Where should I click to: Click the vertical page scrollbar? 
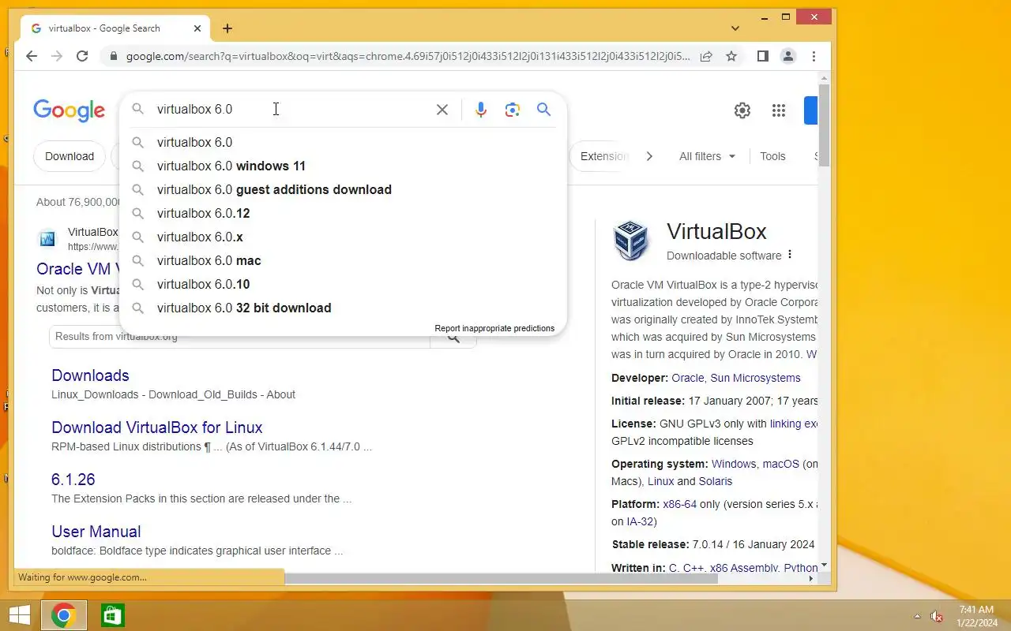pos(825,125)
